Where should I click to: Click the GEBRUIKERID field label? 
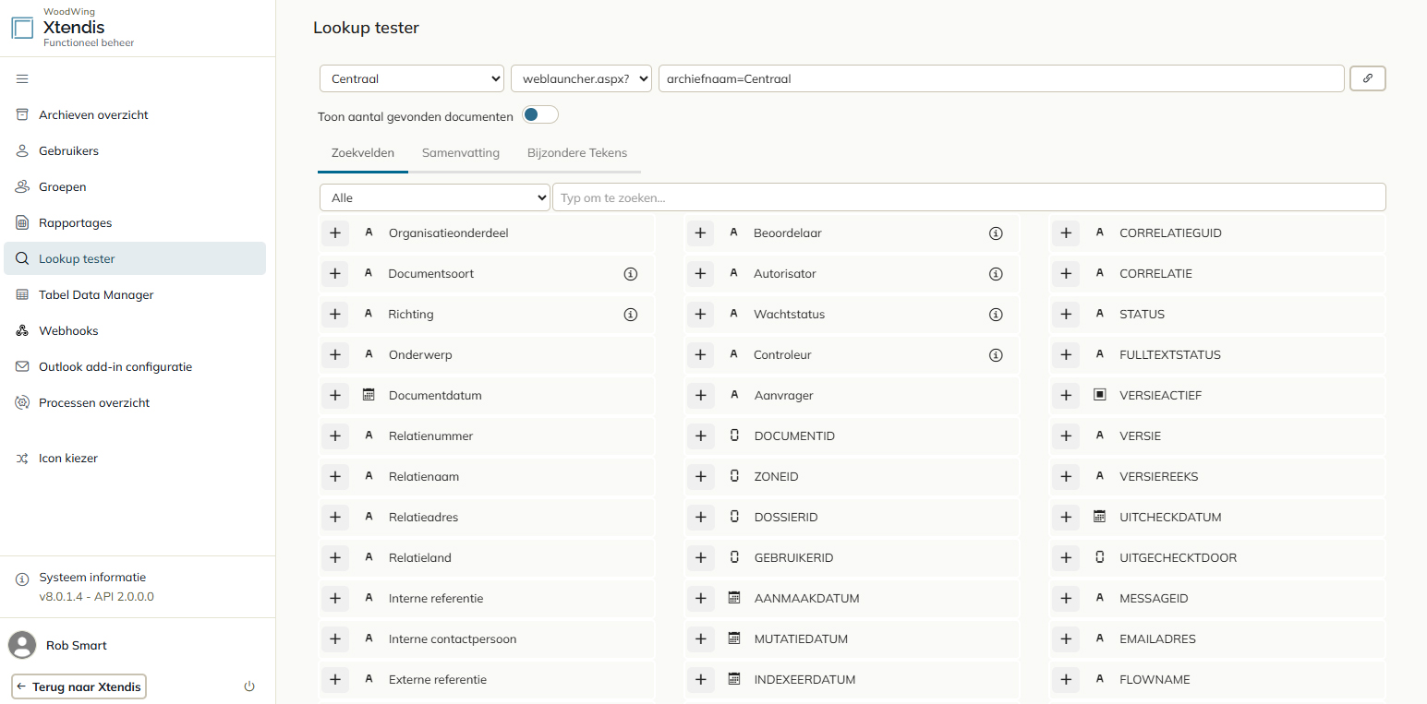pyautogui.click(x=793, y=558)
